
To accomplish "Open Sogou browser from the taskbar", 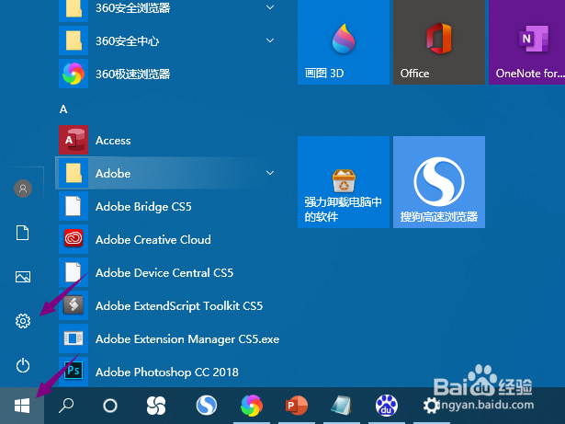I will [x=207, y=405].
